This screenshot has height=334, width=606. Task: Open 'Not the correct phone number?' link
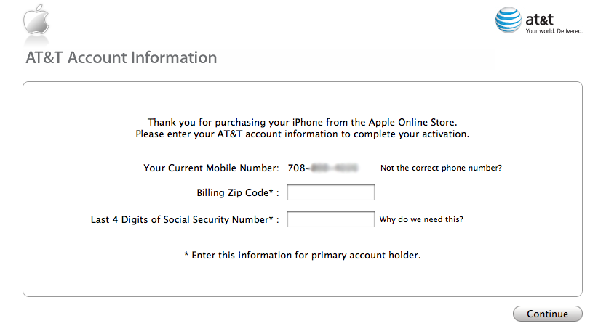(441, 168)
